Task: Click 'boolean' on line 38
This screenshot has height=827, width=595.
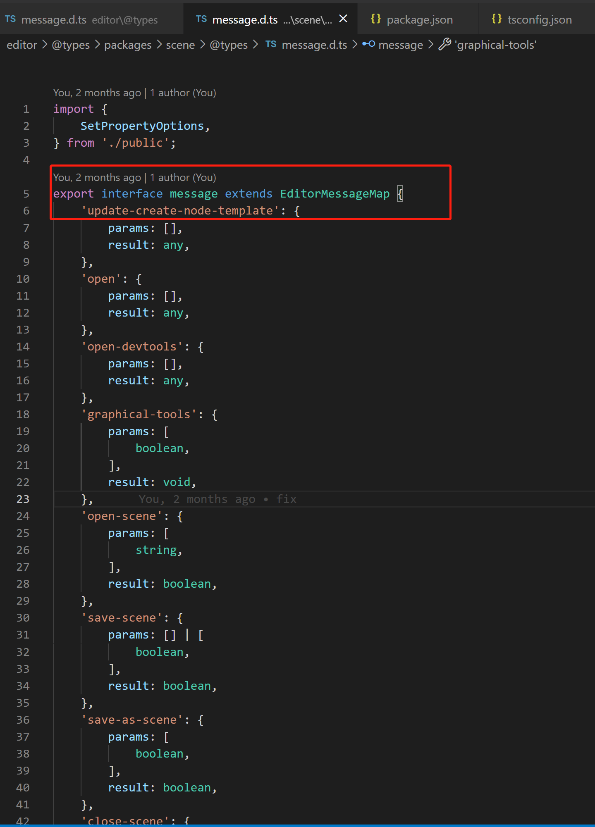Action: click(160, 754)
